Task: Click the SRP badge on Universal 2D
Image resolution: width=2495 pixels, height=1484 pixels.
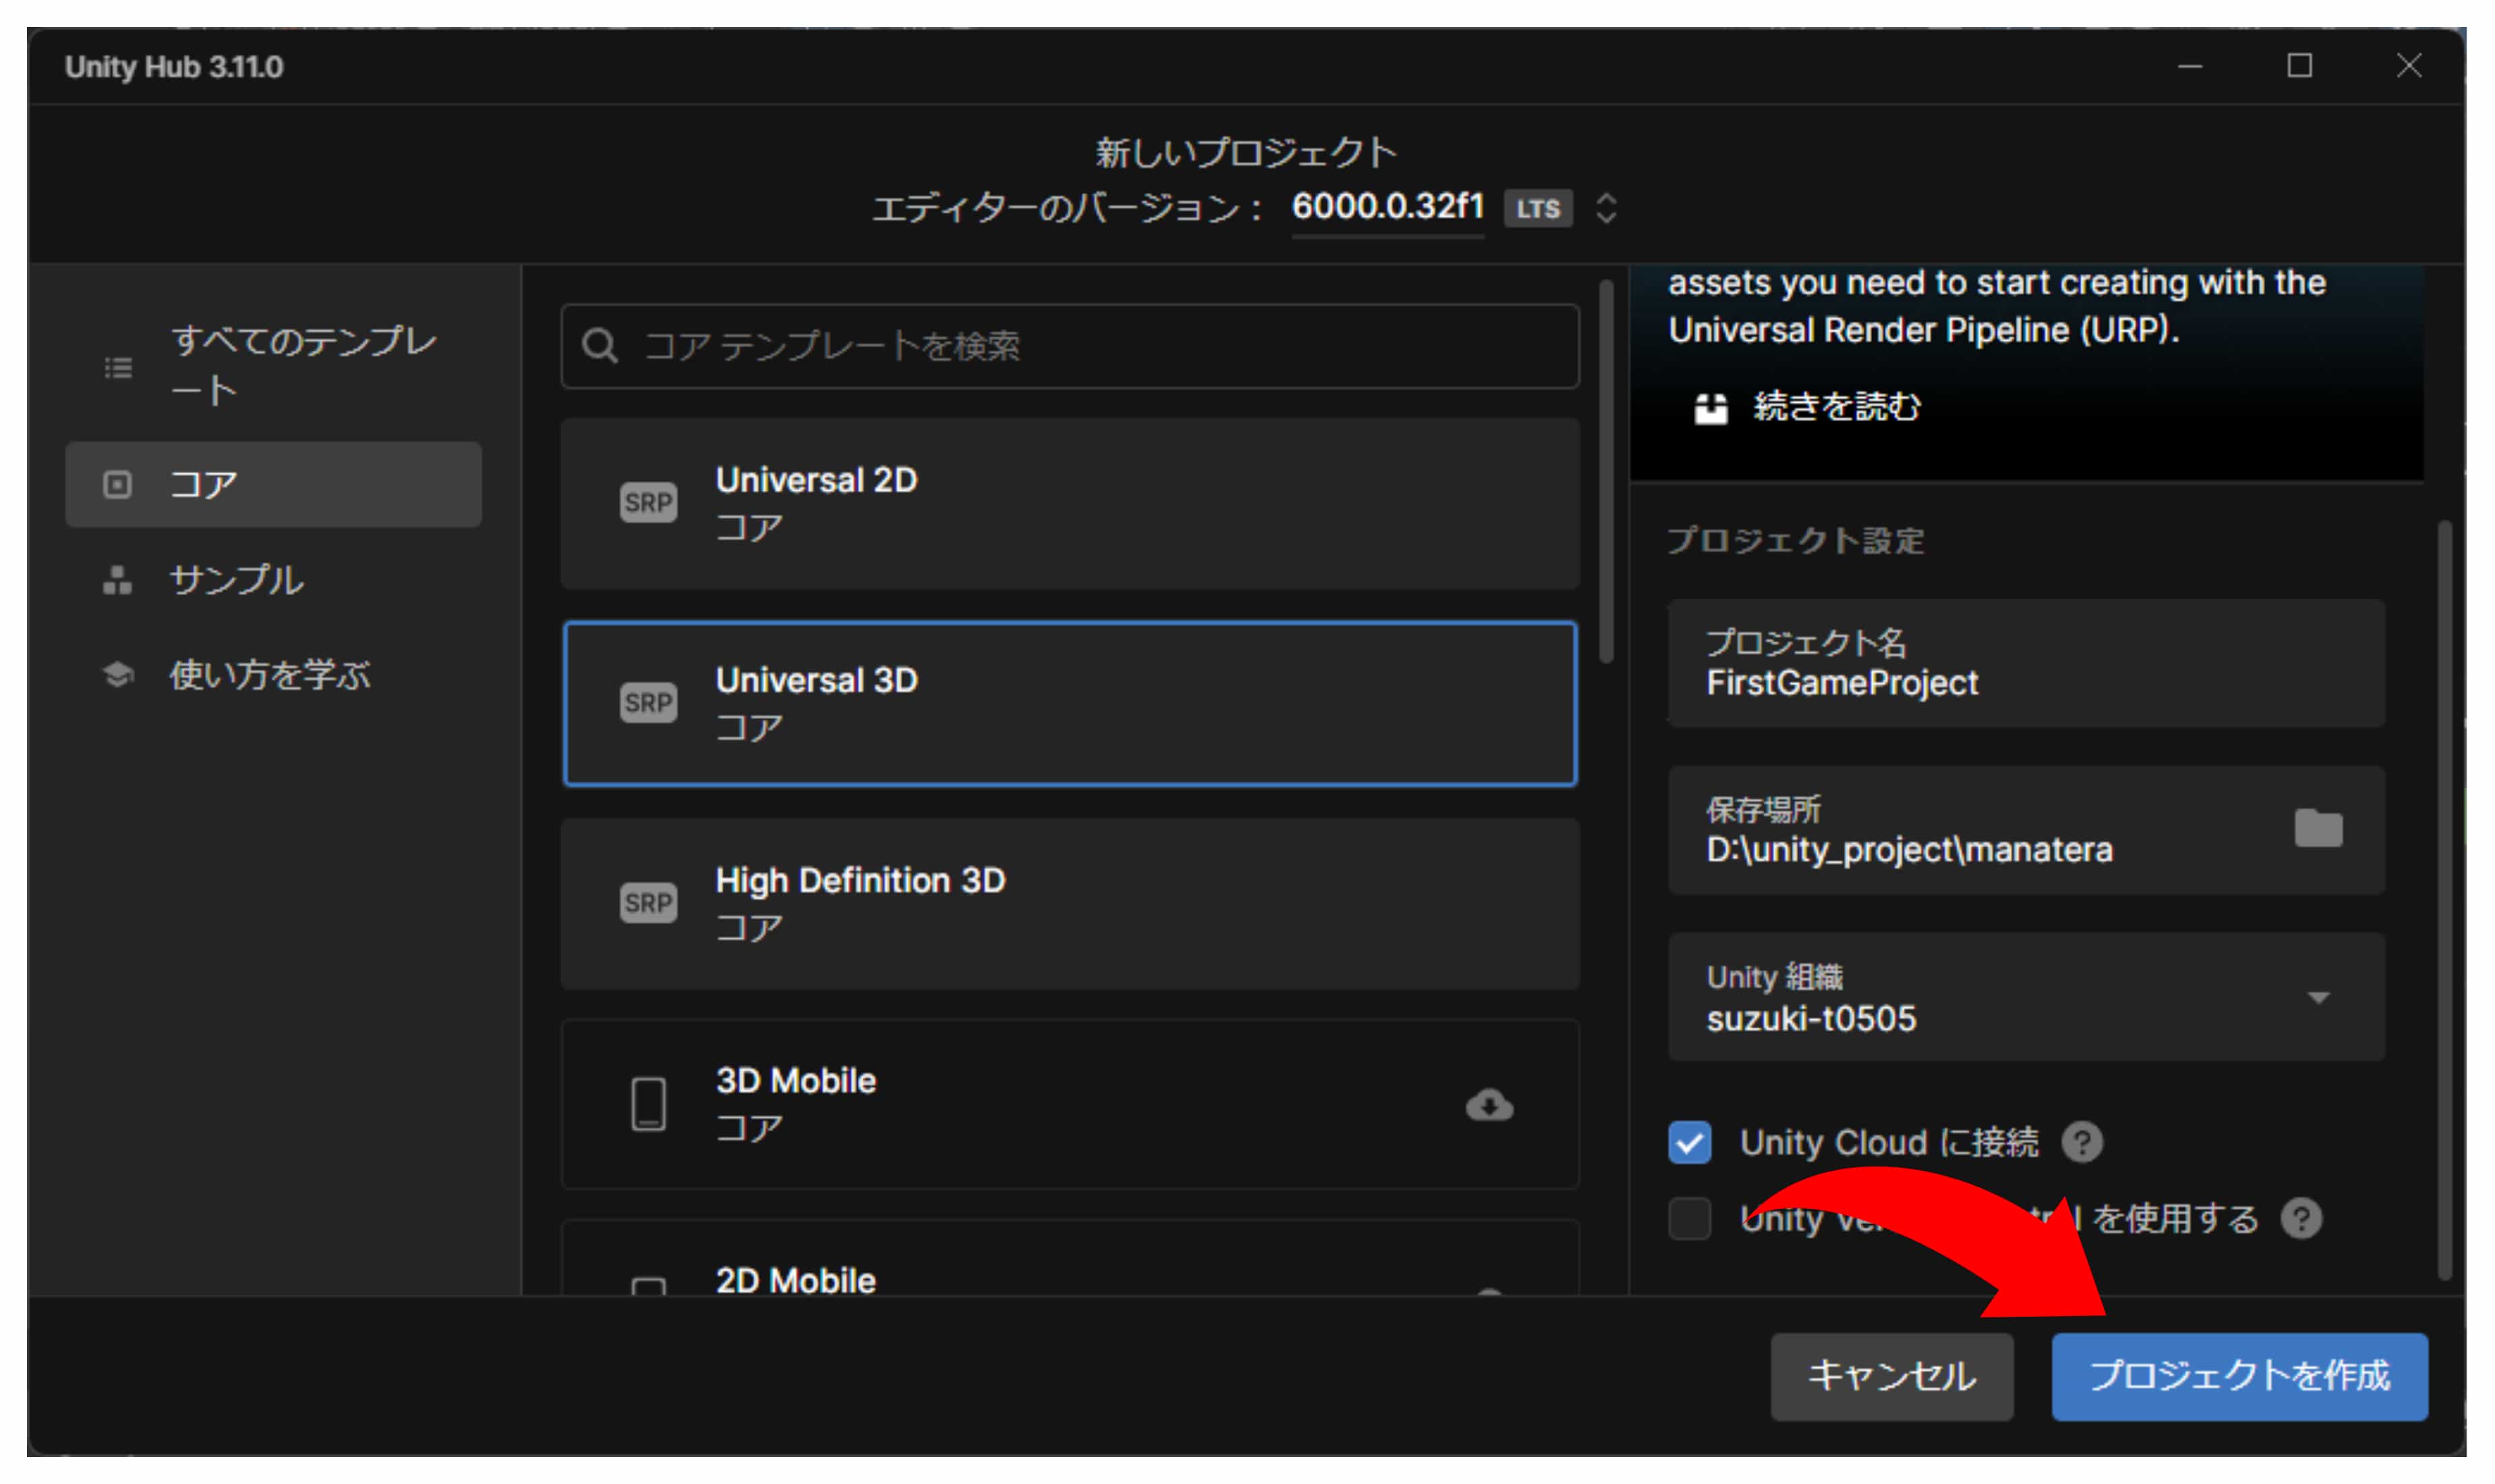Action: pos(648,502)
